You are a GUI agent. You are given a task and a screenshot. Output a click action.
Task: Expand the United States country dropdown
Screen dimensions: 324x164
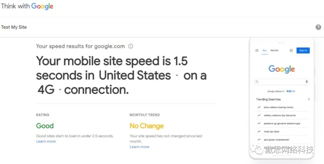tap(177, 76)
